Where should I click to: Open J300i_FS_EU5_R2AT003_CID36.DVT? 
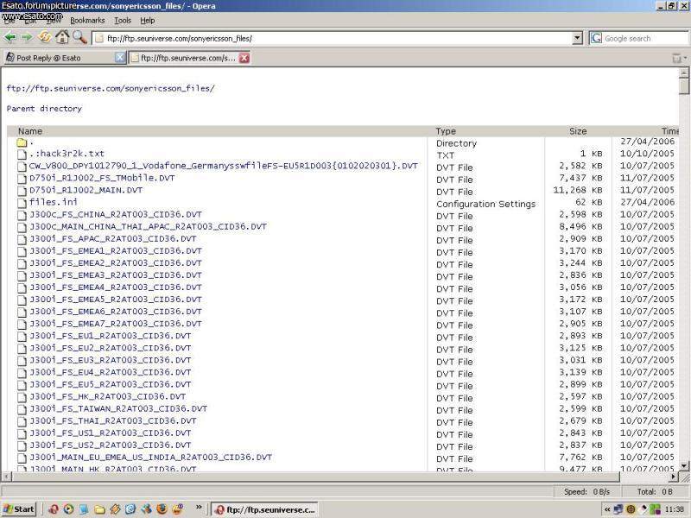coord(111,384)
